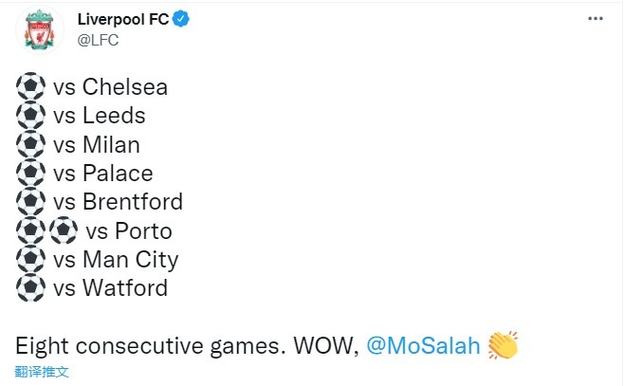Click the 'vs Porto' text line

click(x=129, y=230)
